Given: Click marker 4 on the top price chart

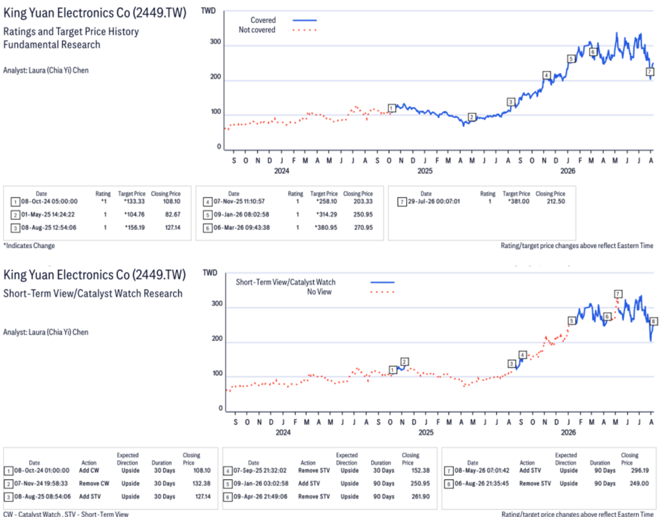Looking at the screenshot, I should [546, 75].
